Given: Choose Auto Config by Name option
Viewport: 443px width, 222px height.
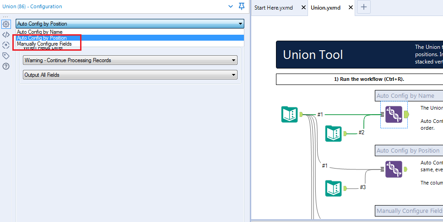Looking at the screenshot, I should click(x=130, y=32).
